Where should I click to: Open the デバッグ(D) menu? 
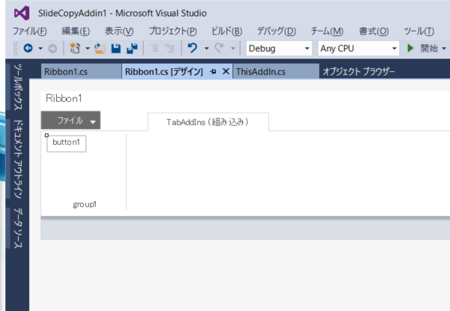click(x=277, y=31)
